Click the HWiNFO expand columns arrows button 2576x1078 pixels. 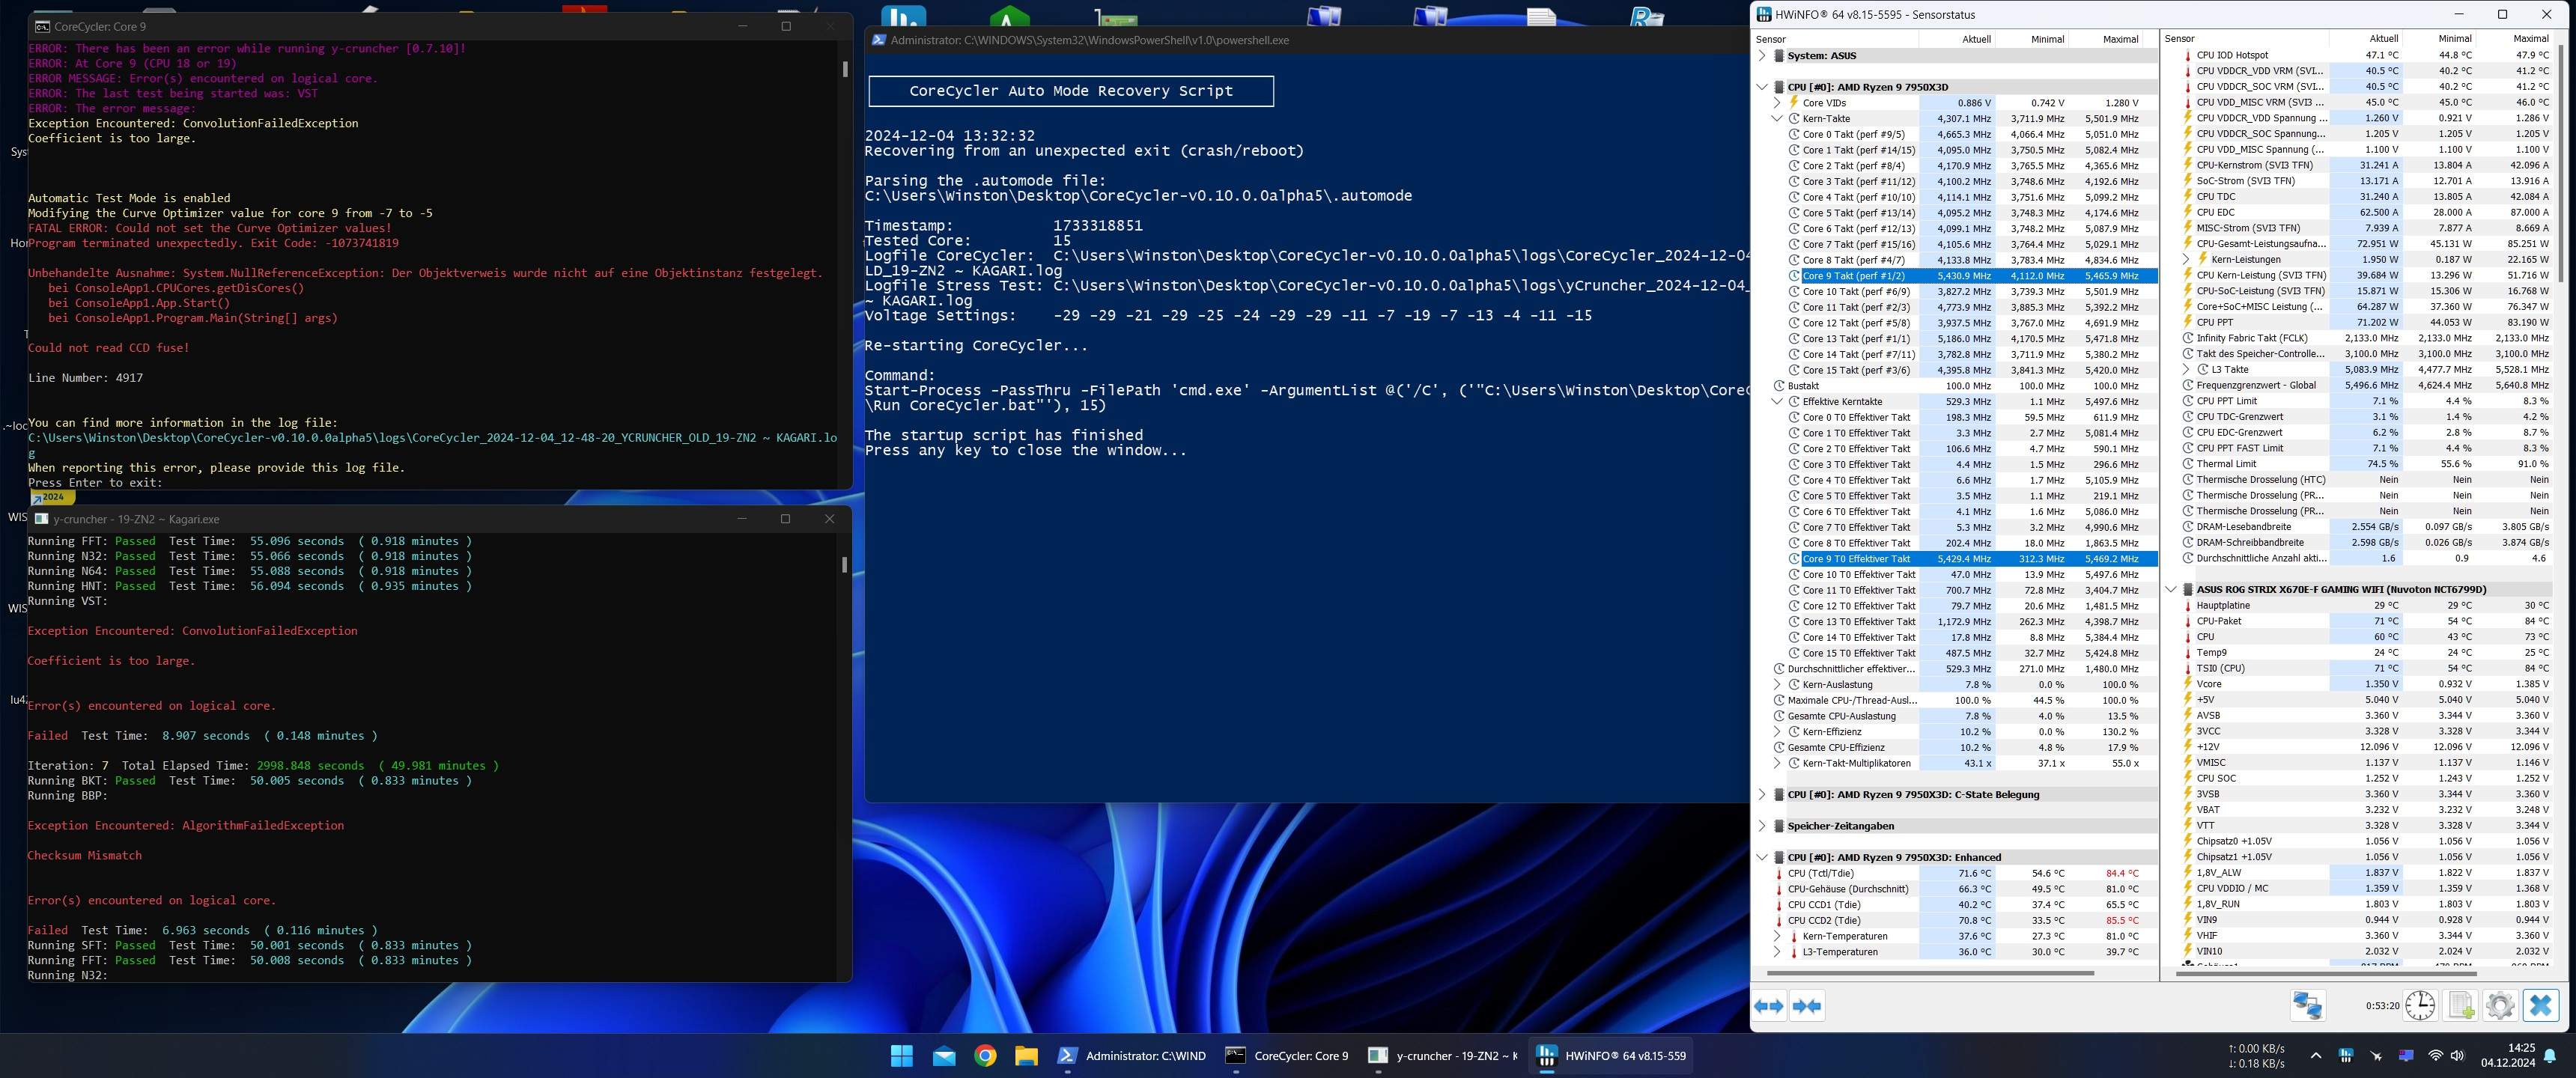tap(1769, 1006)
